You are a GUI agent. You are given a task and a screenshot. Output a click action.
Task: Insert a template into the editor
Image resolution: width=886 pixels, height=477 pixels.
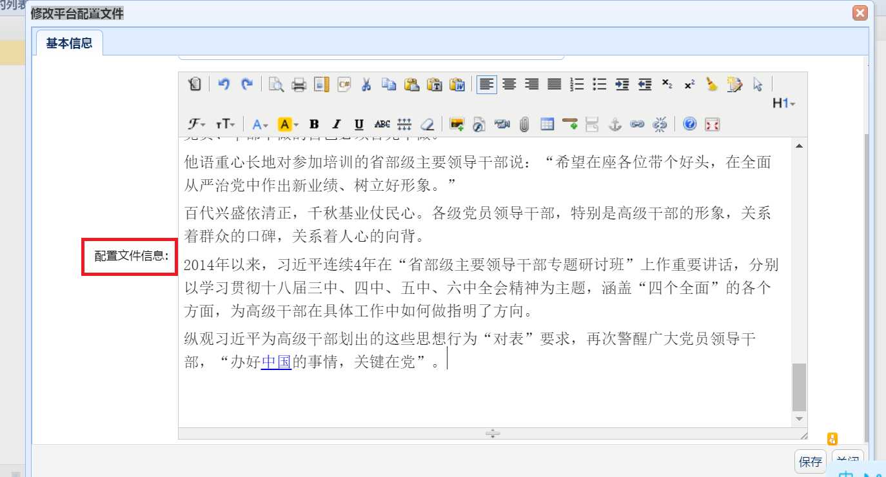(x=321, y=84)
